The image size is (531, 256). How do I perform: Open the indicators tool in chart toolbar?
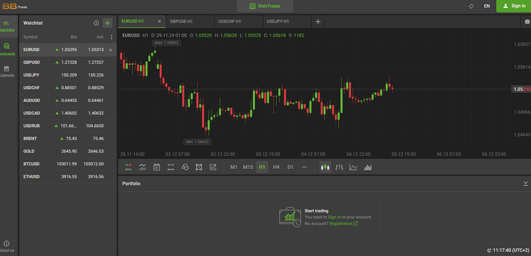point(142,167)
